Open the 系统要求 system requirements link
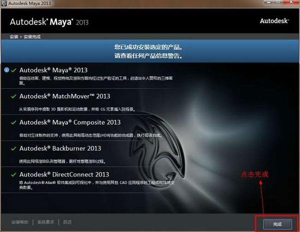Screen dimensions: 300x232 [x=45, y=222]
